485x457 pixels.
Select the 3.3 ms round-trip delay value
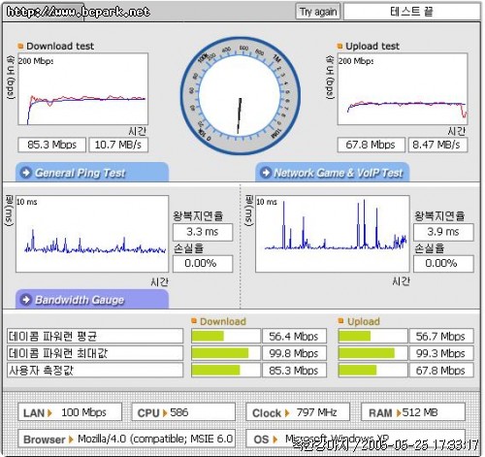pyautogui.click(x=203, y=232)
